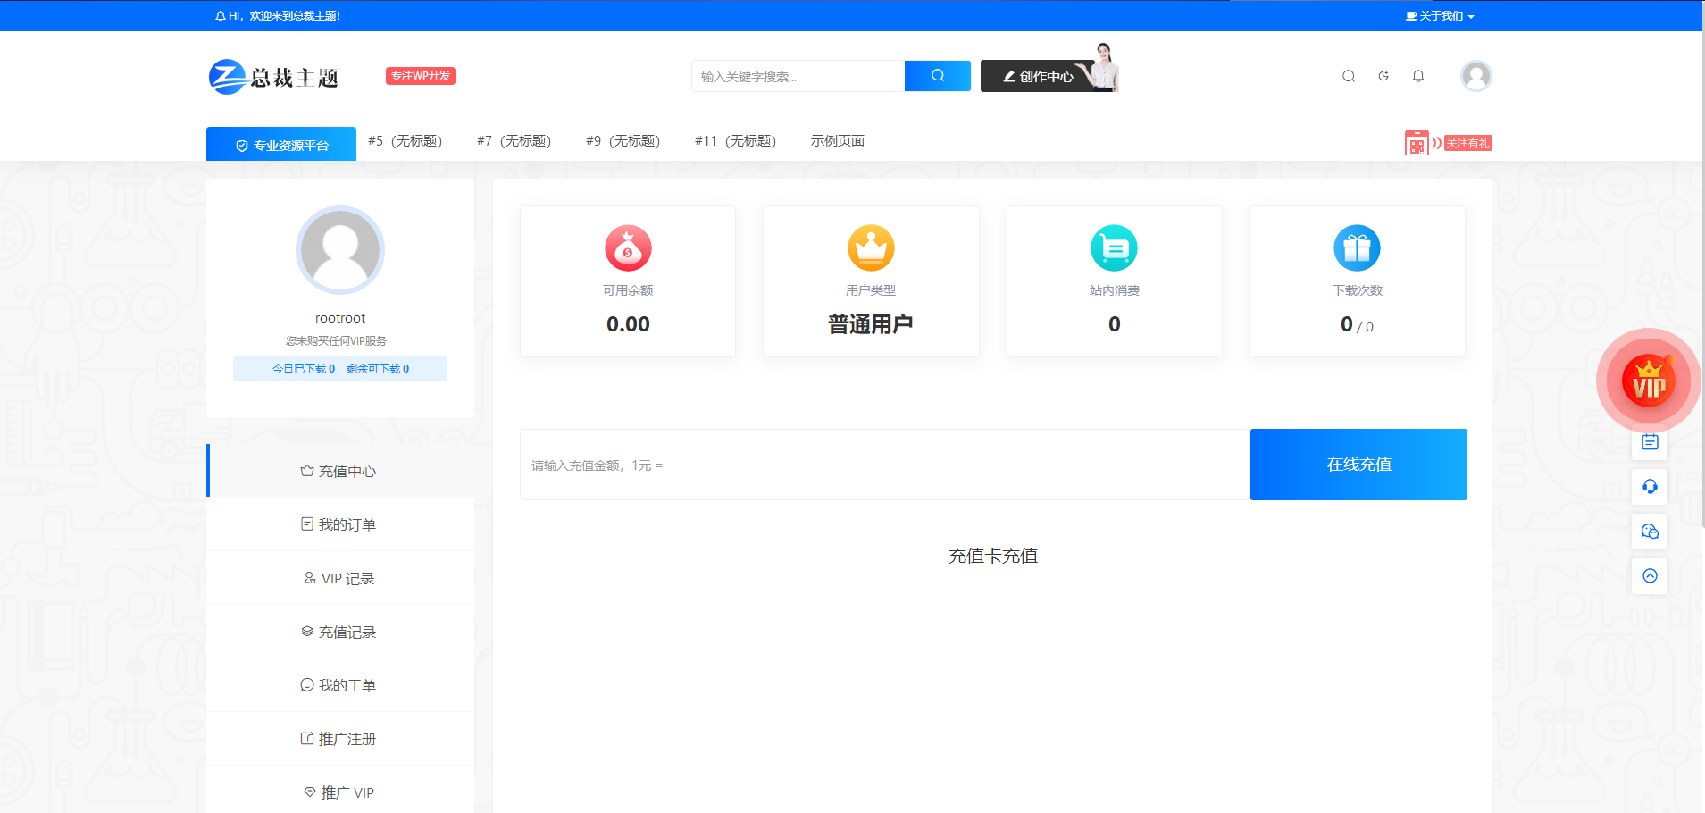Image resolution: width=1705 pixels, height=813 pixels.
Task: Open VIP 记录 sidebar item
Action: (339, 578)
